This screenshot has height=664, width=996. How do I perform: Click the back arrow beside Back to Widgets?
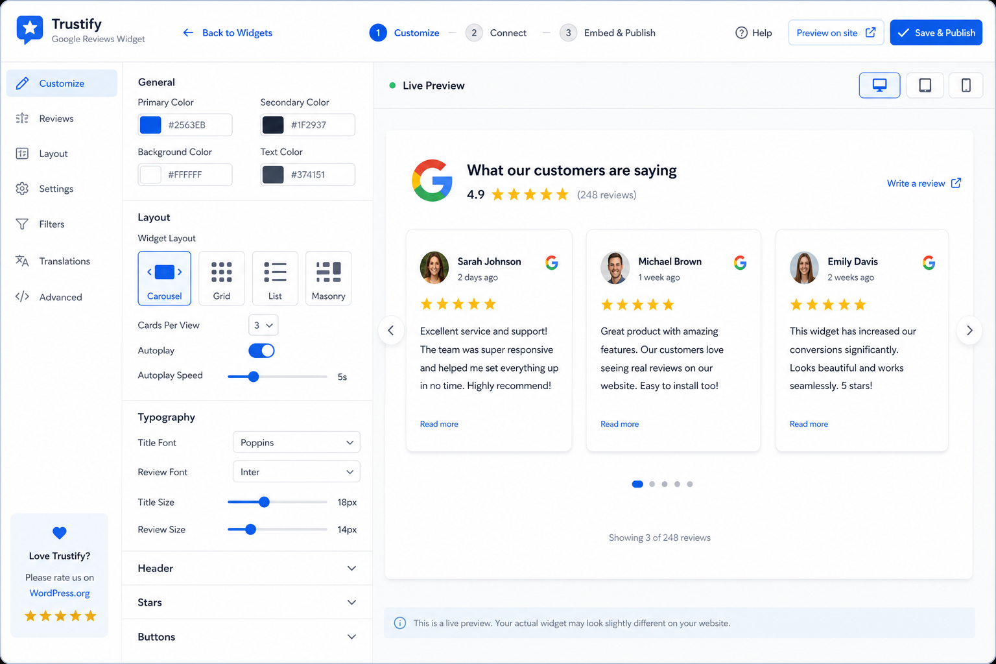click(x=188, y=32)
